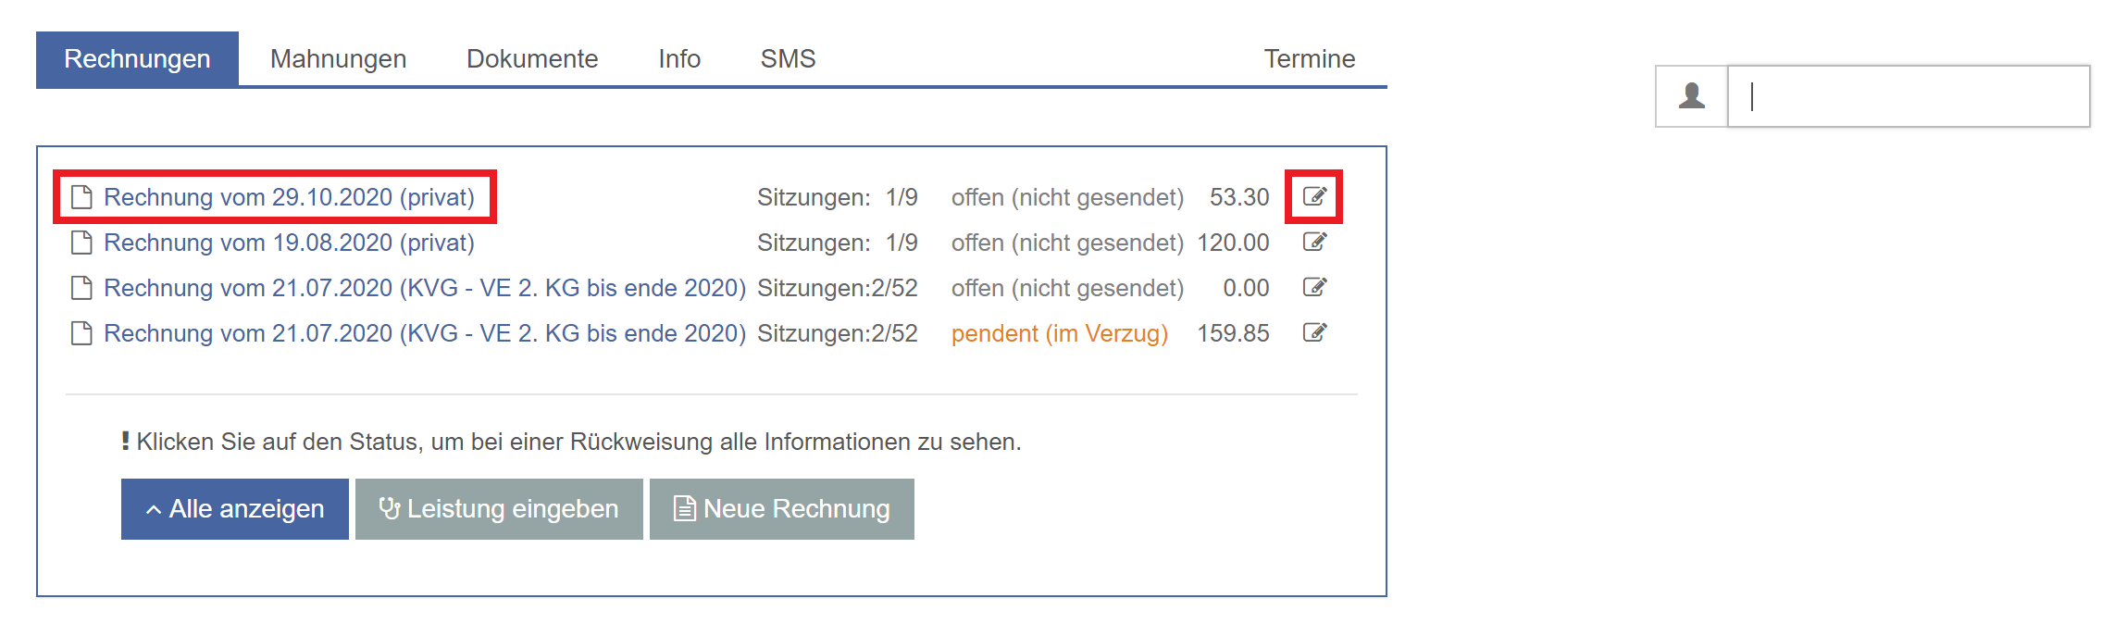
Task: Click document icon beside 29.10.2020 invoice
Action: [x=81, y=197]
